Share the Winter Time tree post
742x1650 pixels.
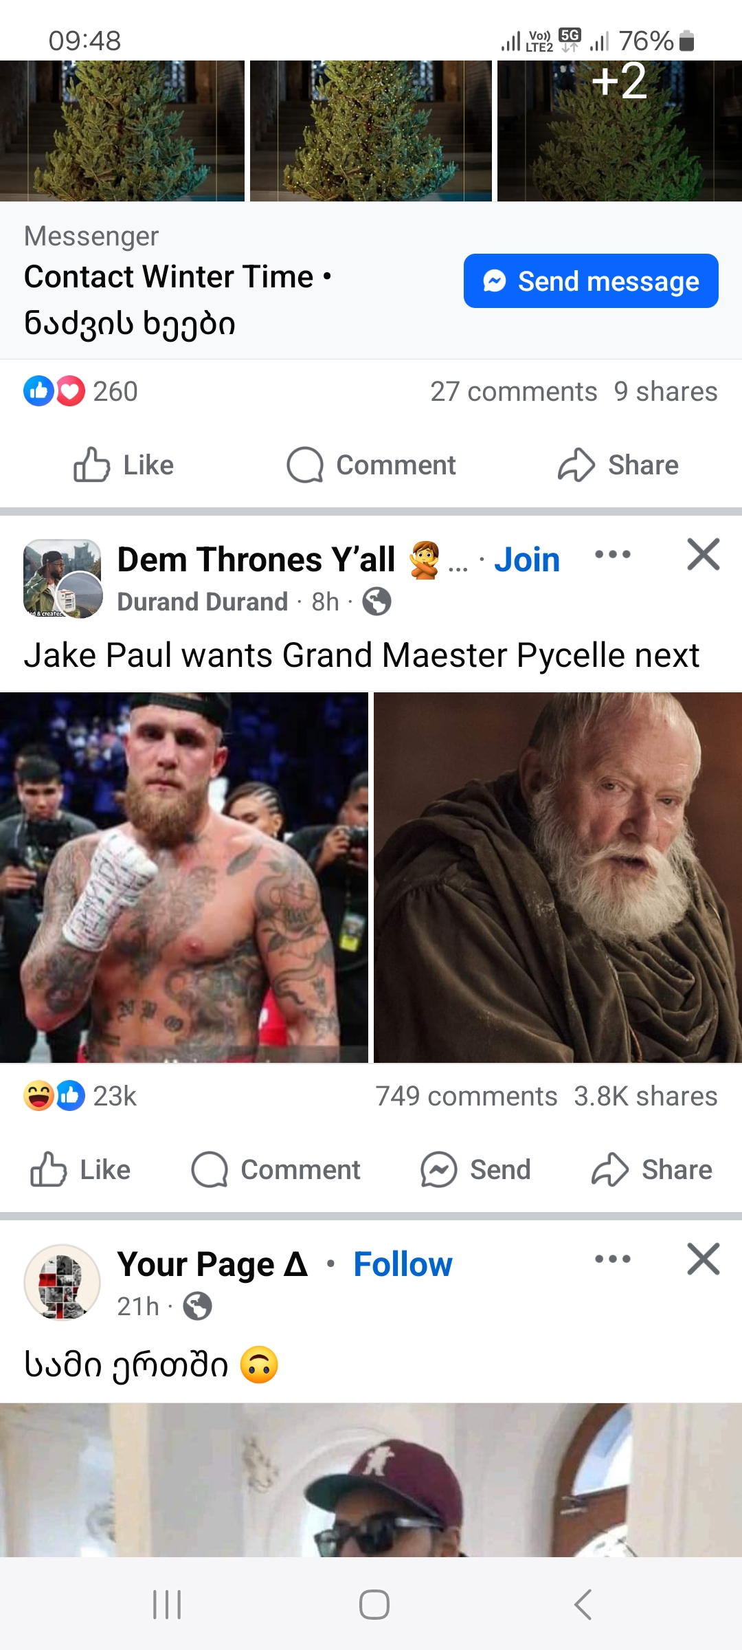point(618,465)
